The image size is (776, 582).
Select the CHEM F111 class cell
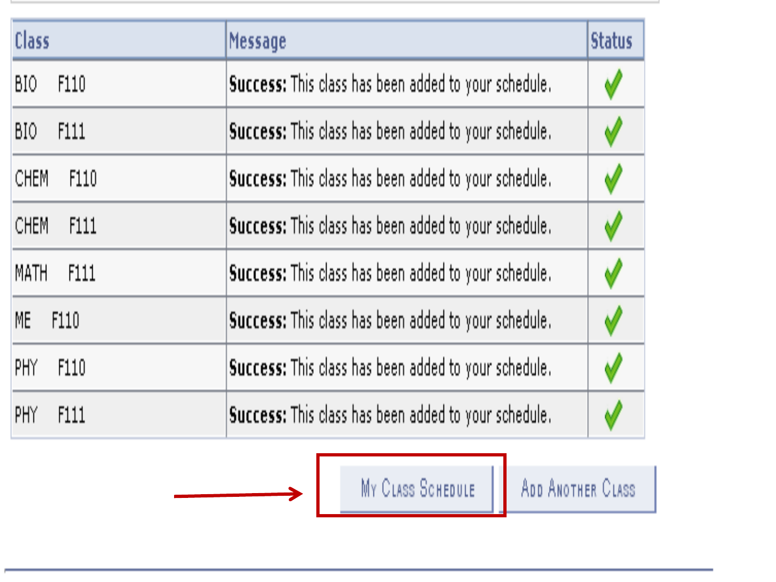coord(56,226)
